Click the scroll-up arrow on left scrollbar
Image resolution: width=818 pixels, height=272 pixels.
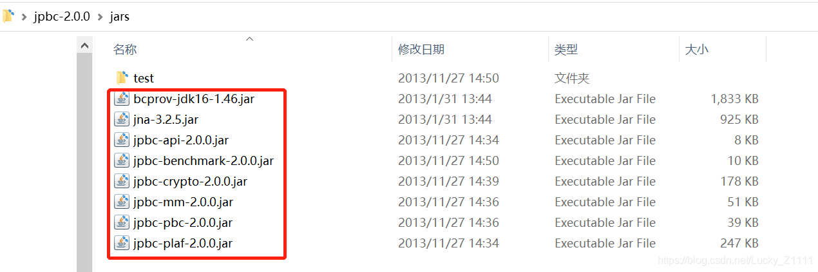coord(84,46)
